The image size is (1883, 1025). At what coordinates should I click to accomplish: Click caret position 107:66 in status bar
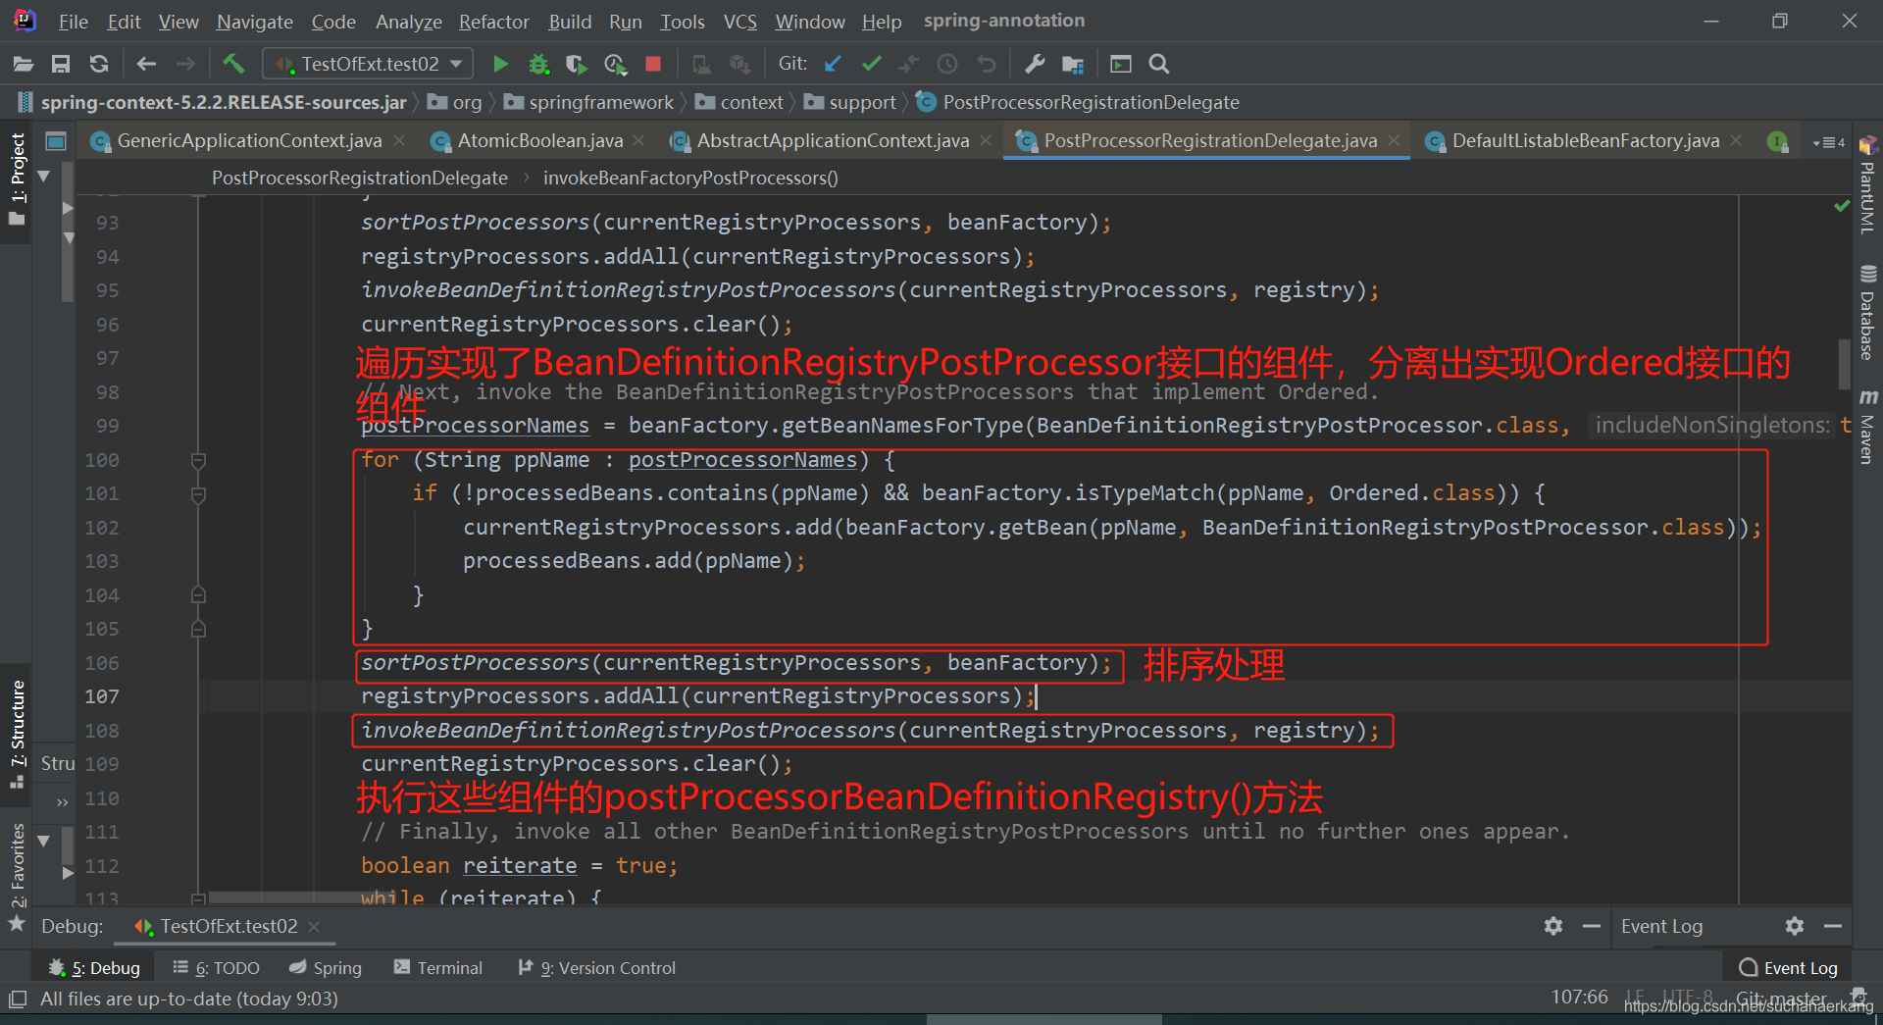(x=1579, y=997)
